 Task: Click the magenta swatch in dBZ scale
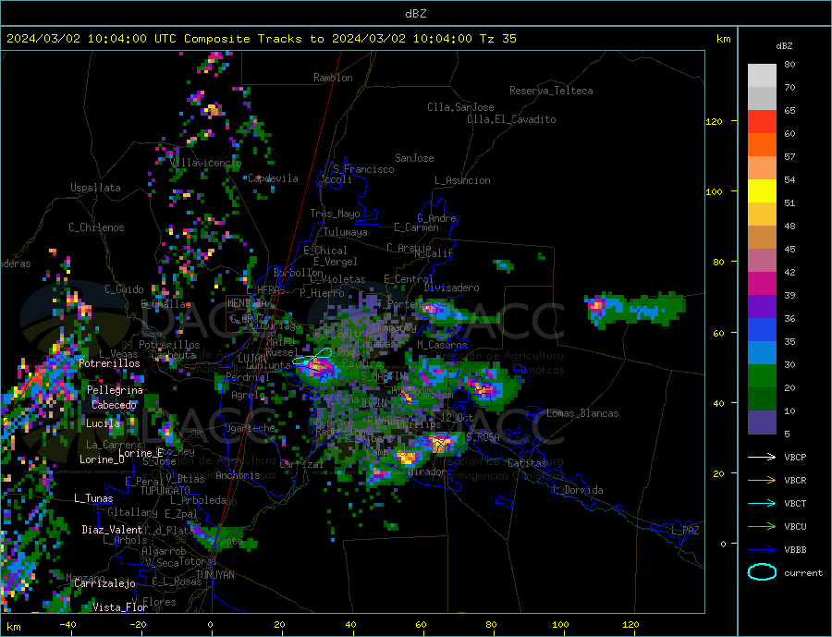click(x=762, y=284)
